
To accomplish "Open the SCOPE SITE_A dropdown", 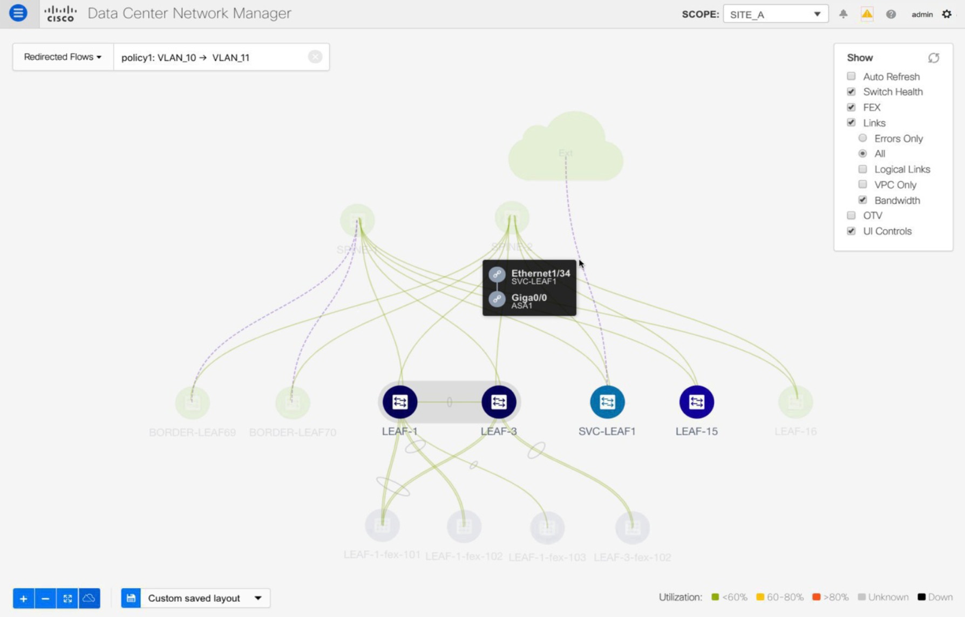I will 776,14.
